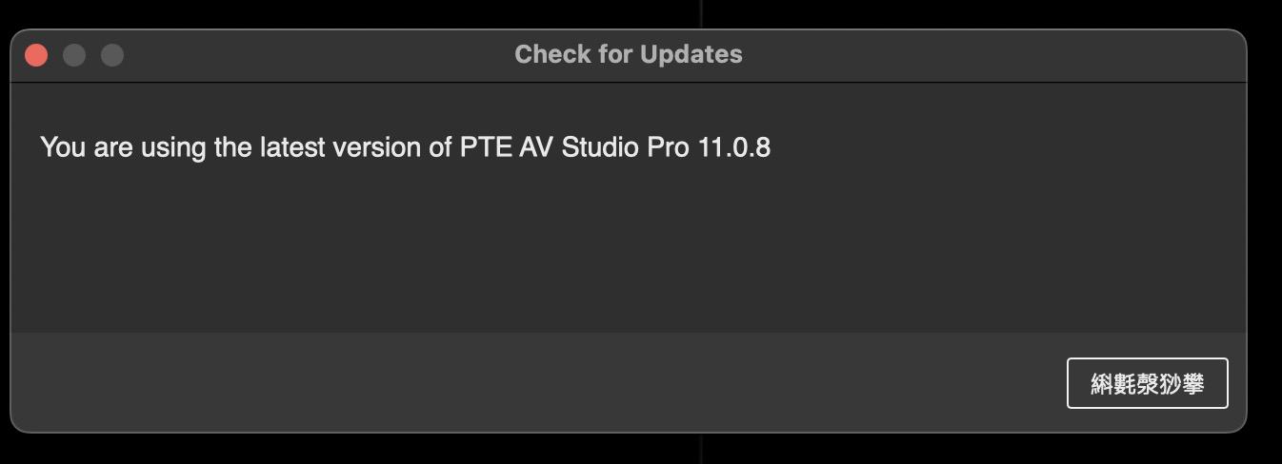The image size is (1282, 464).
Task: Click the latest version message text
Action: pyautogui.click(x=405, y=147)
